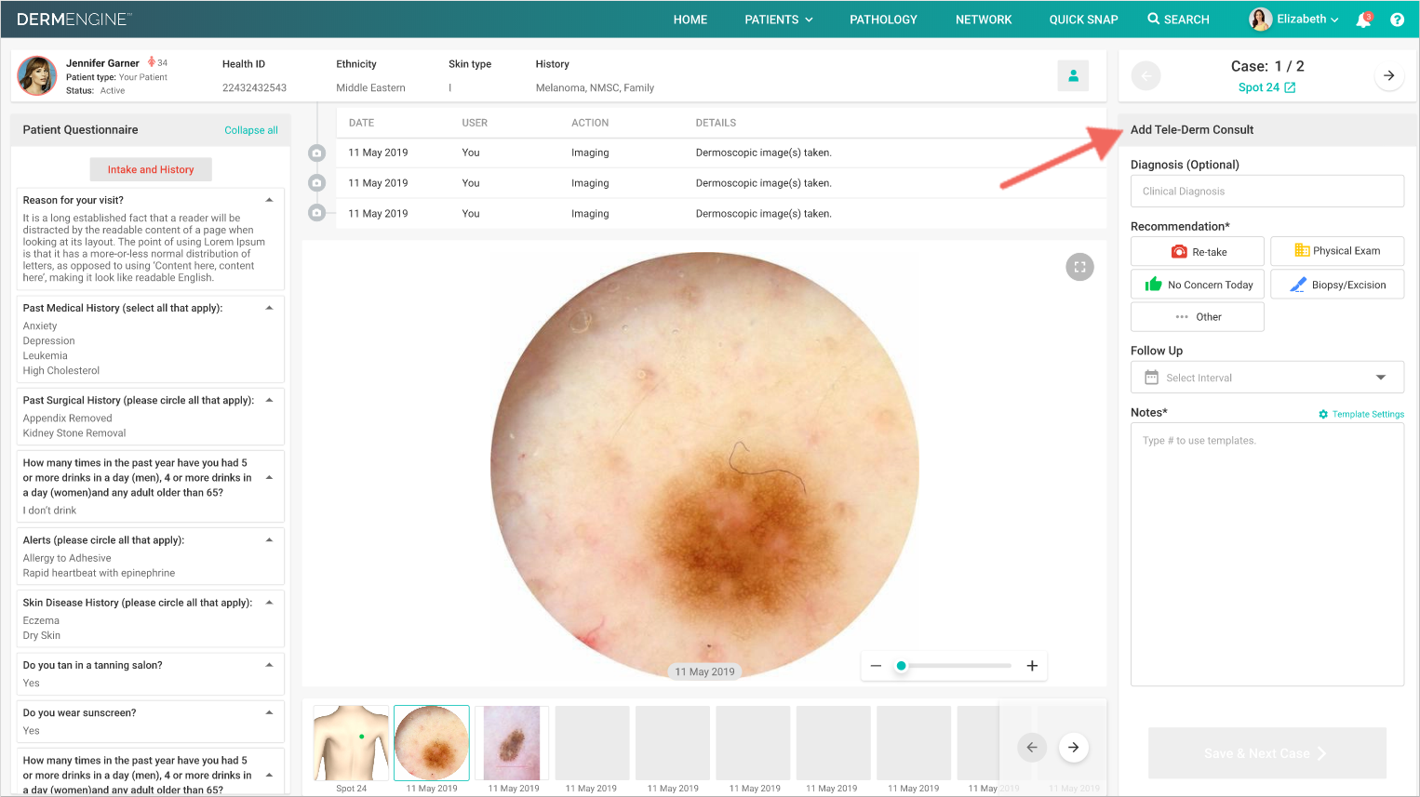Expand dermoscopic image to fullscreen

(1079, 267)
